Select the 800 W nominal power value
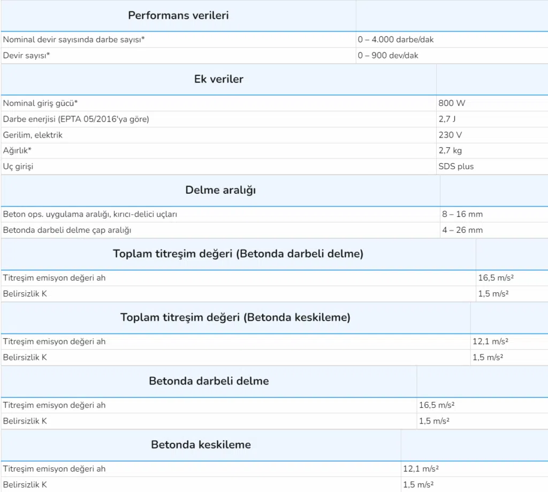The image size is (548, 492). point(452,103)
